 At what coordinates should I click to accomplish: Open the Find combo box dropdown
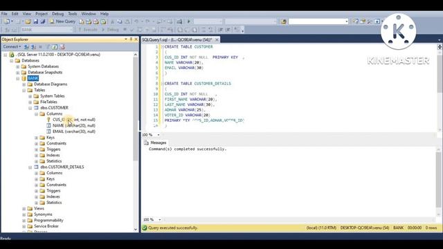(346, 21)
